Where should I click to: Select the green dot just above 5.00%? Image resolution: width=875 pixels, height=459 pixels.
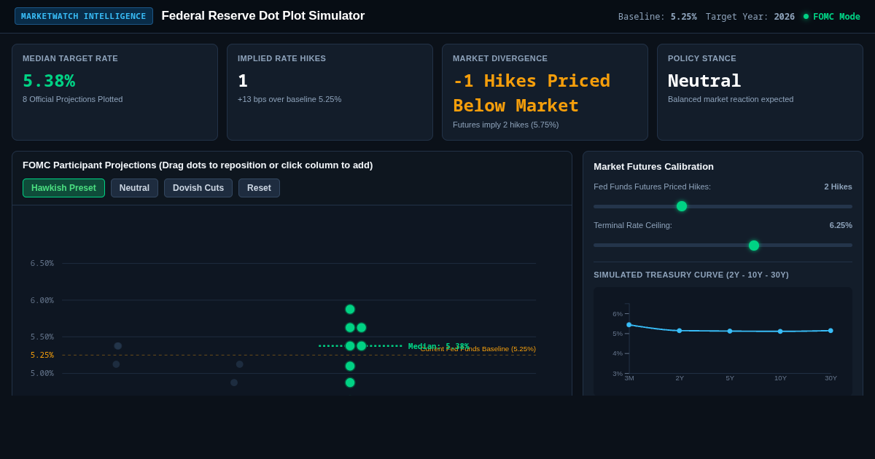click(x=350, y=366)
